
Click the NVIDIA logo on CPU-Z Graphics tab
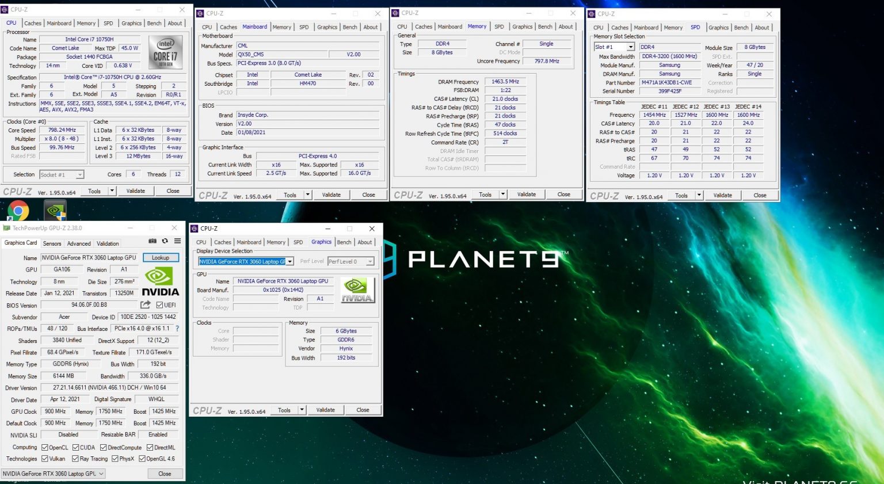(357, 291)
